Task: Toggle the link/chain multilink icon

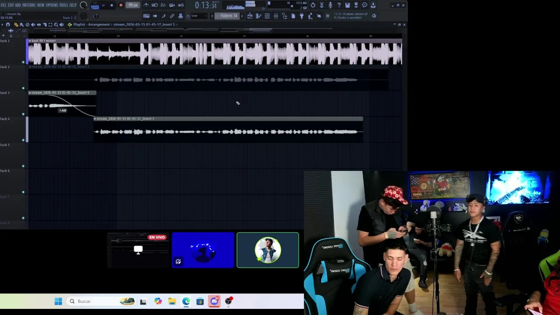Action: [172, 16]
